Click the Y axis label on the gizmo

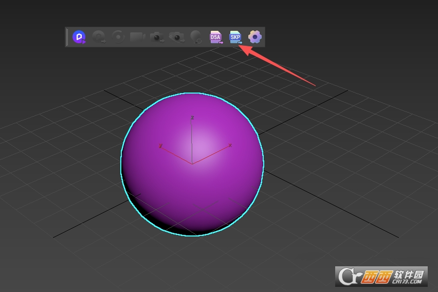coord(160,145)
